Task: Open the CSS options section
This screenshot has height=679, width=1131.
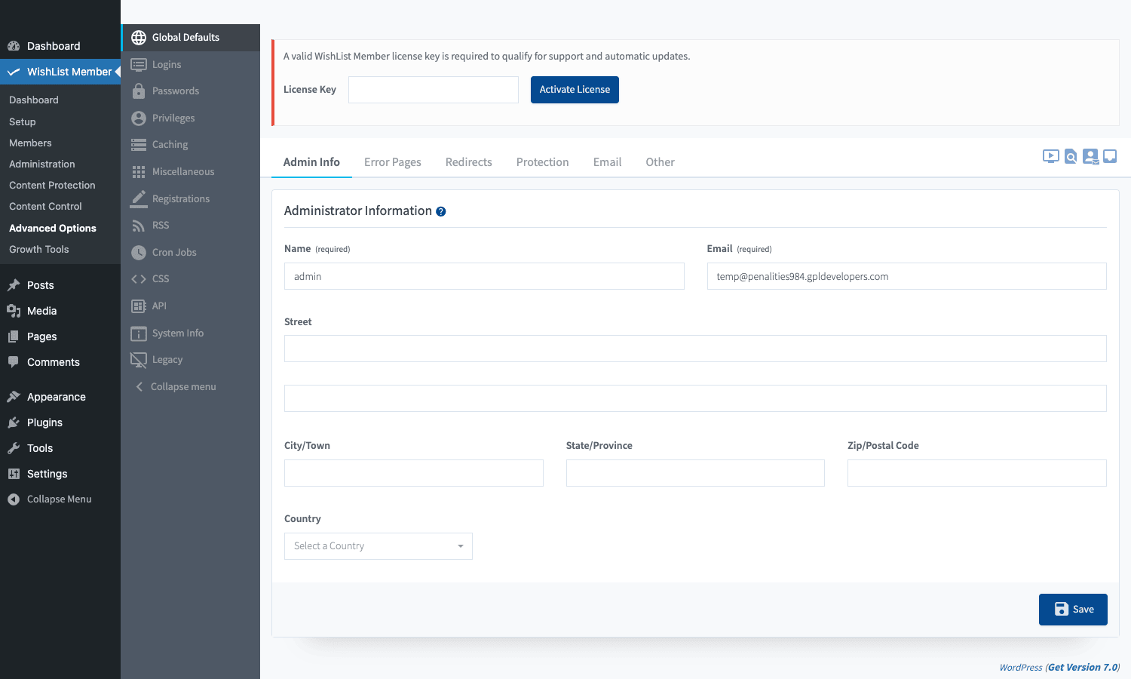Action: pyautogui.click(x=191, y=279)
